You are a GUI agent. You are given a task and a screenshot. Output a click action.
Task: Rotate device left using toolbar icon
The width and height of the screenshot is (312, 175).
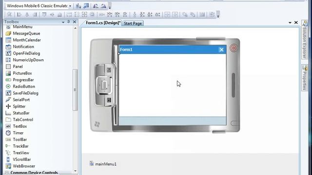point(96,6)
